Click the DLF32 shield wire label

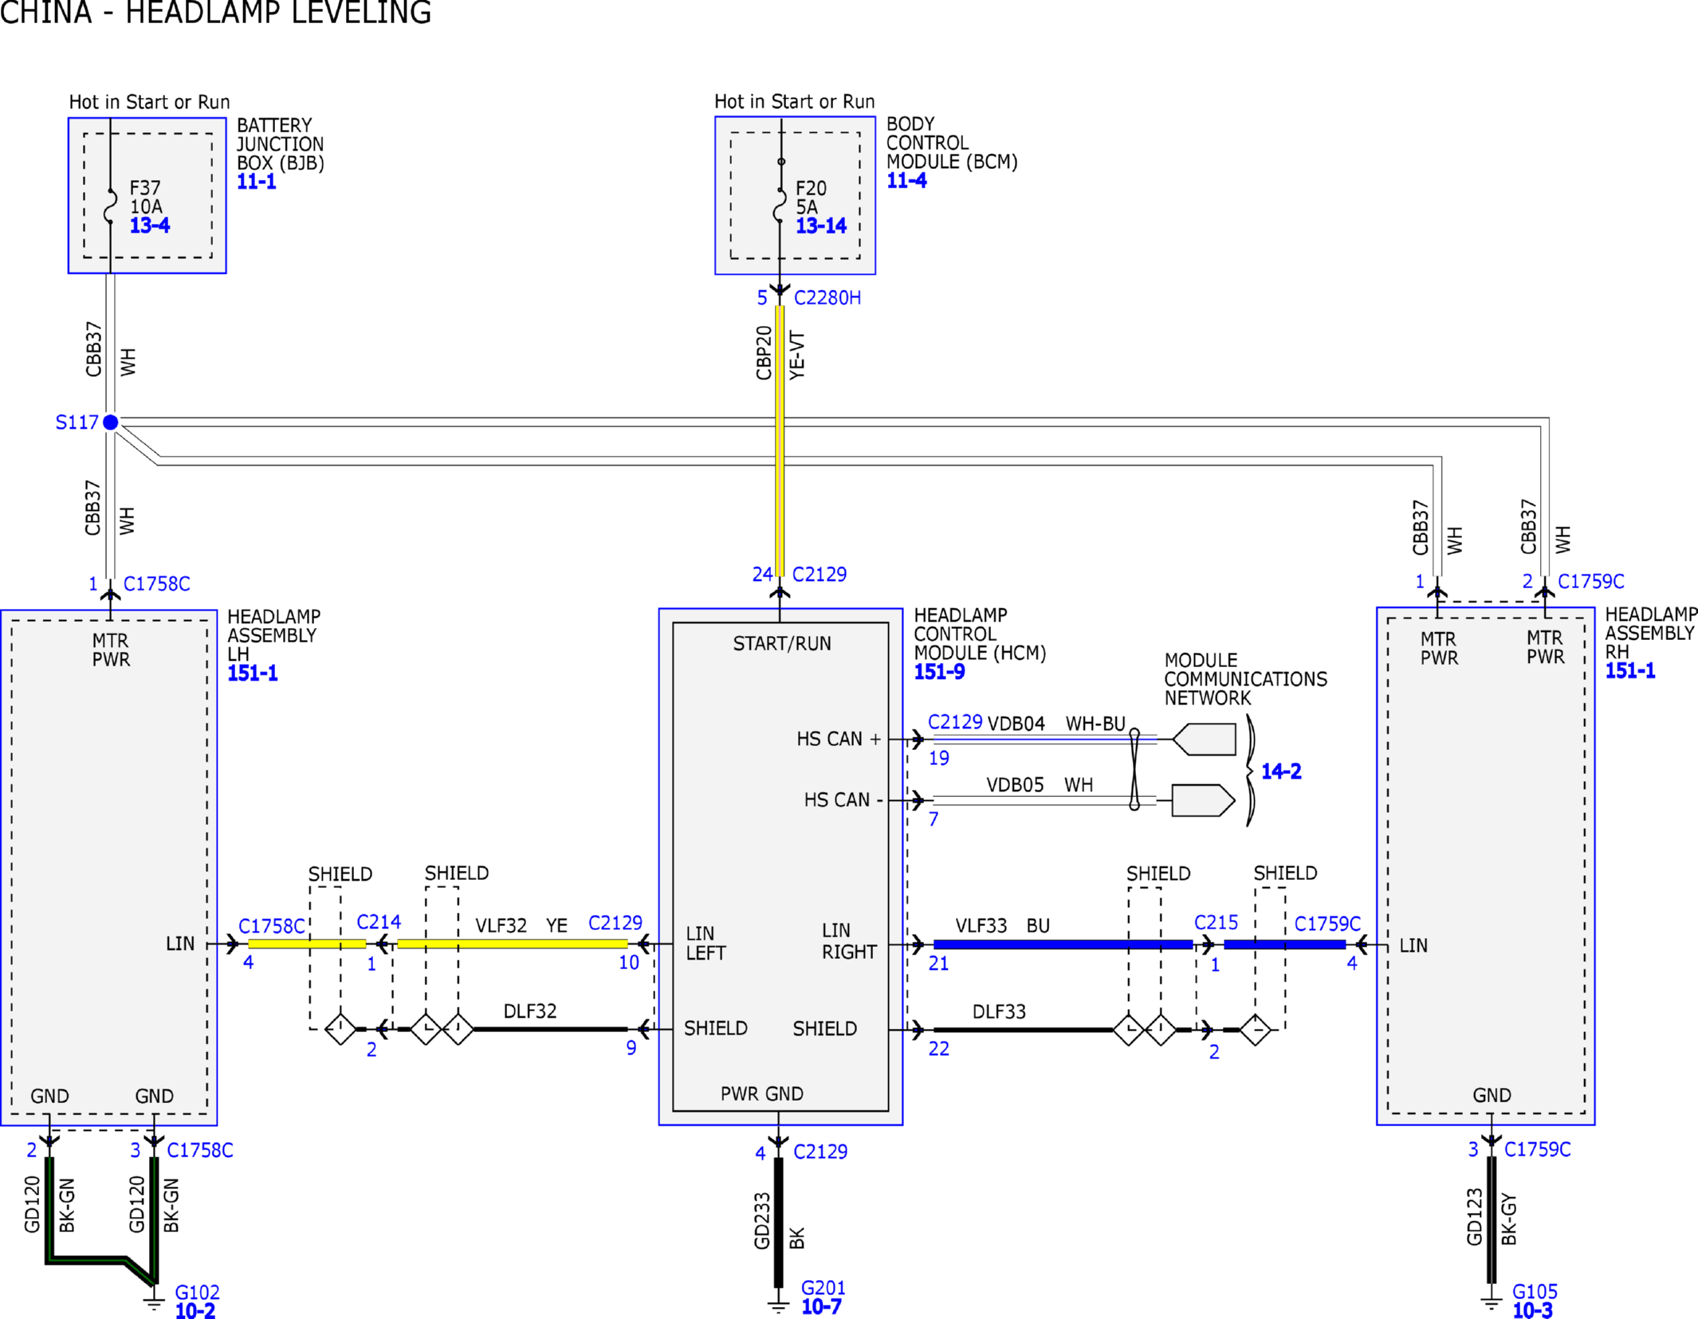pos(530,1011)
